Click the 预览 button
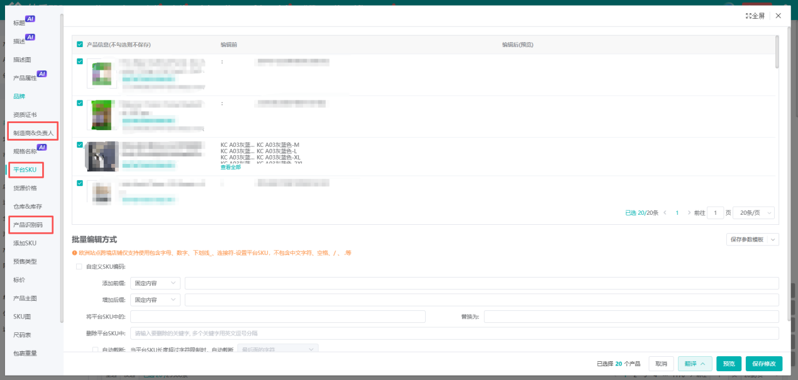The height and width of the screenshot is (380, 798). [729, 364]
